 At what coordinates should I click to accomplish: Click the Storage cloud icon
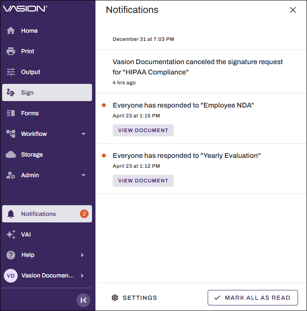(x=11, y=154)
